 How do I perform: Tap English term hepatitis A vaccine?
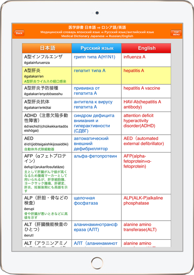coord(142,88)
